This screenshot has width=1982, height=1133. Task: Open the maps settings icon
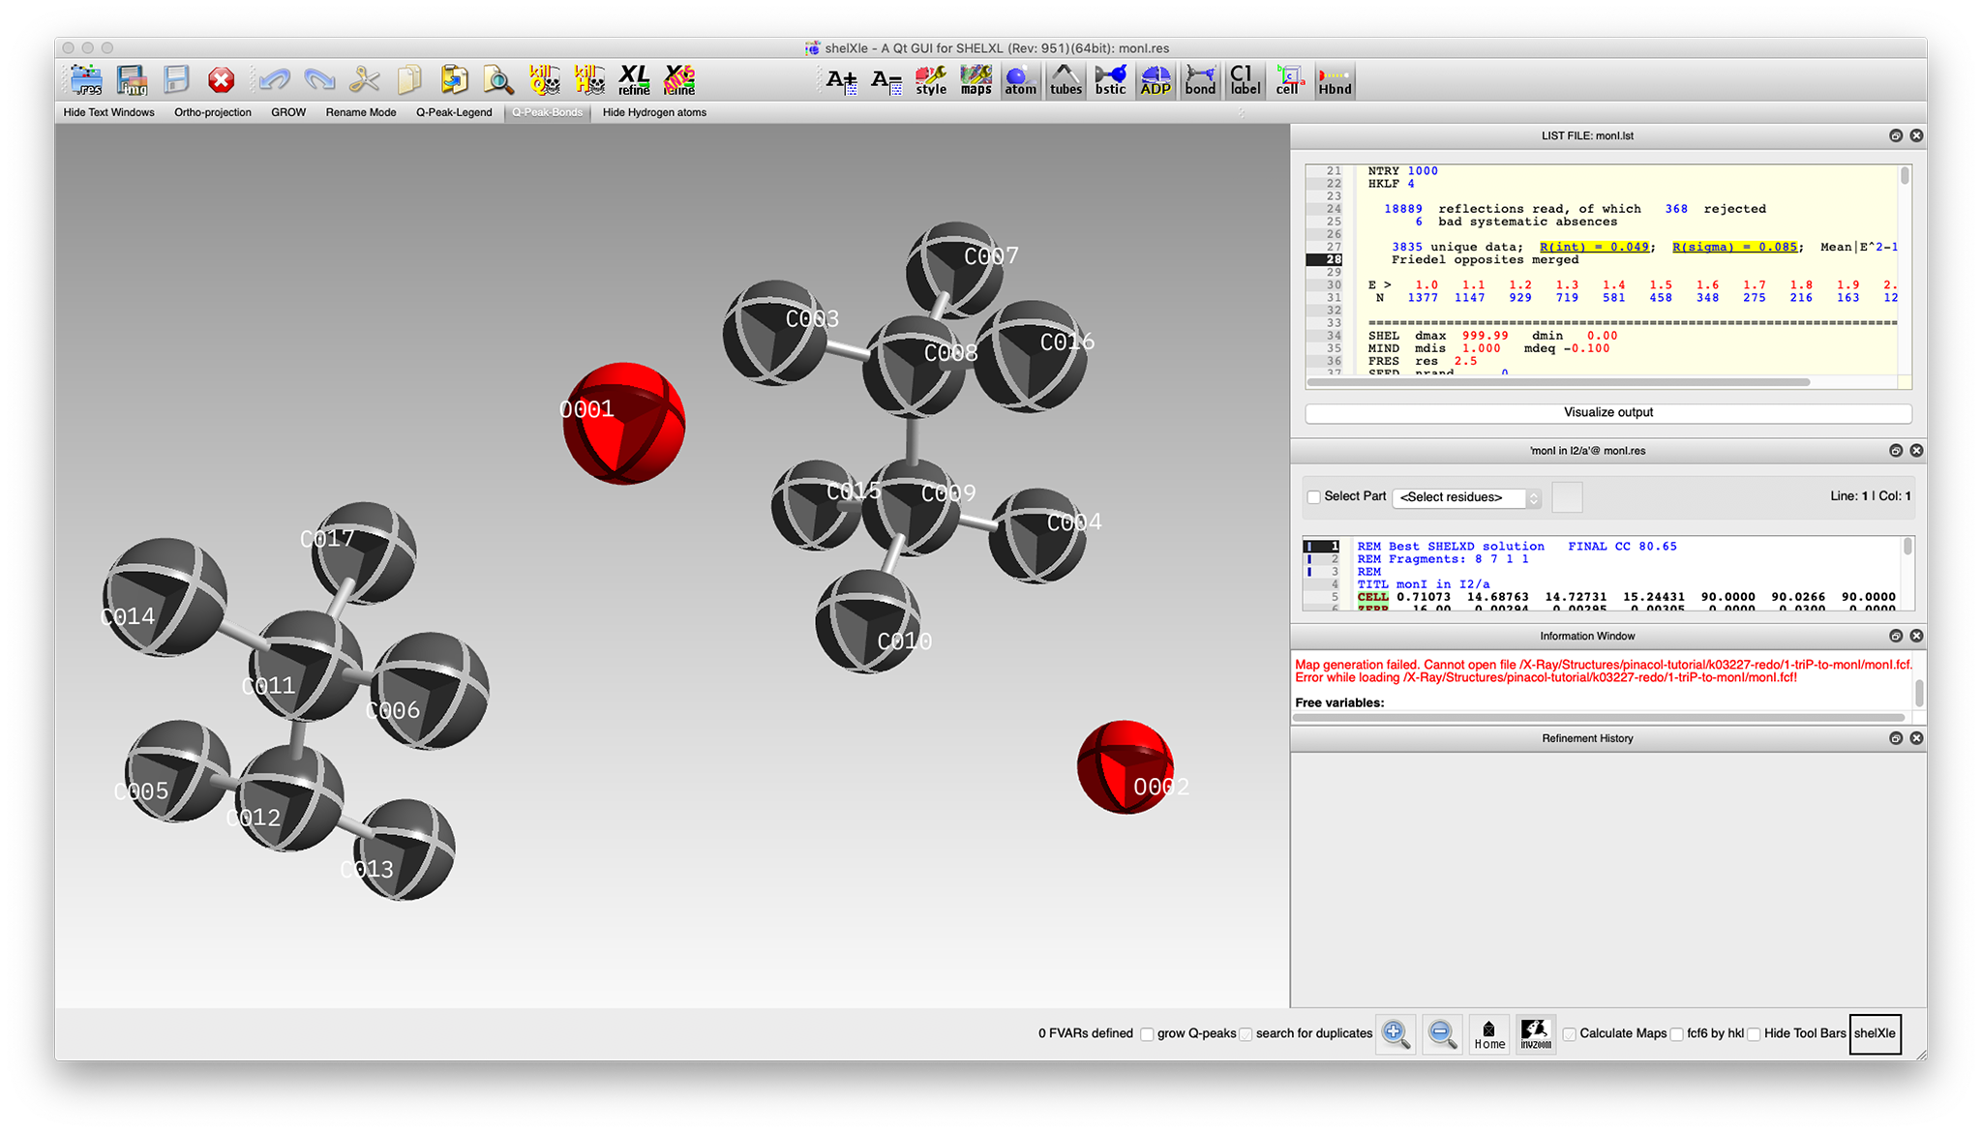click(976, 81)
